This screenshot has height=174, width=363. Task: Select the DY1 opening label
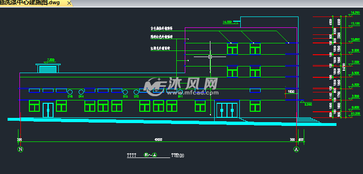(x=181, y=97)
